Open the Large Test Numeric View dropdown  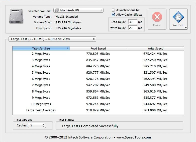pos(52,39)
